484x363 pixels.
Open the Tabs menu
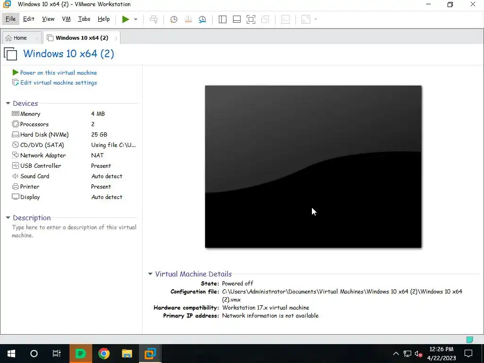84,19
